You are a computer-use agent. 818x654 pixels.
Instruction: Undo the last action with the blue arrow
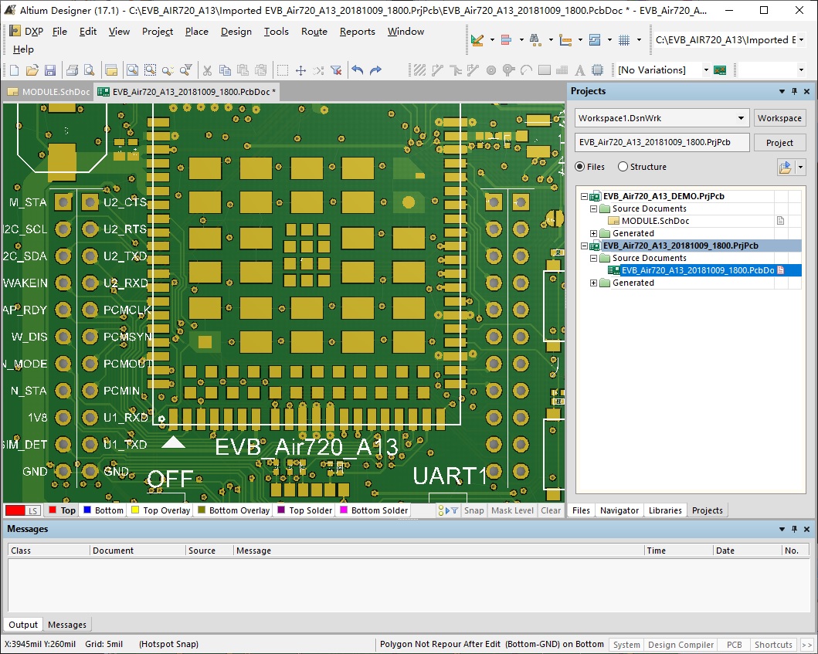pyautogui.click(x=358, y=70)
